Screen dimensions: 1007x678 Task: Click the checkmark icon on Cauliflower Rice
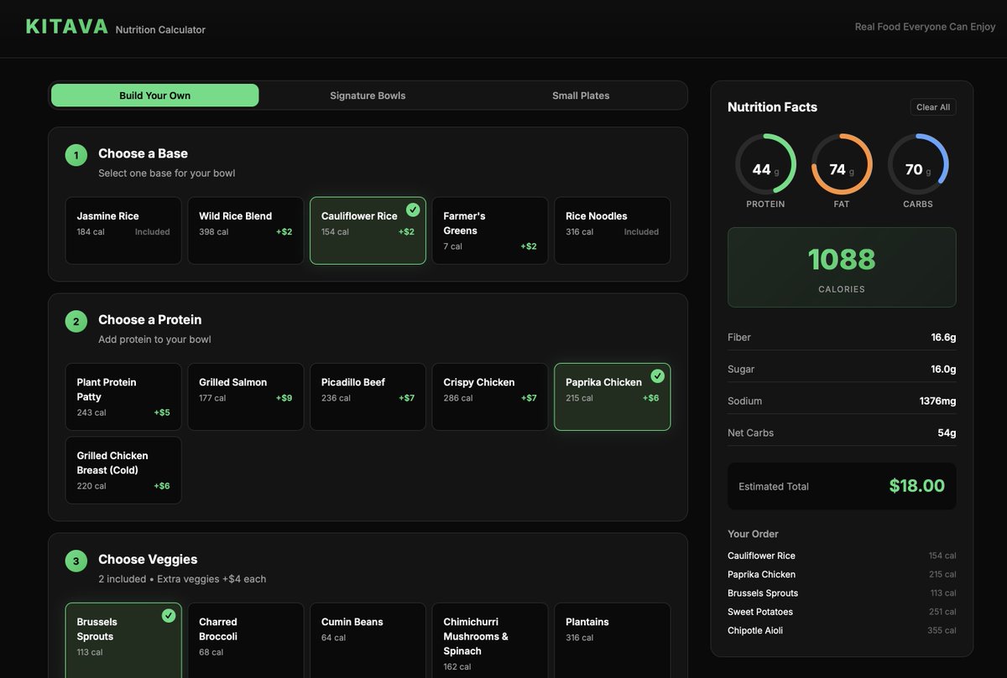(412, 210)
